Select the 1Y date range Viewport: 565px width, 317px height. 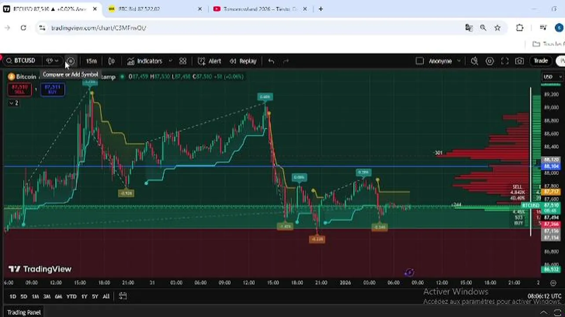coord(84,296)
